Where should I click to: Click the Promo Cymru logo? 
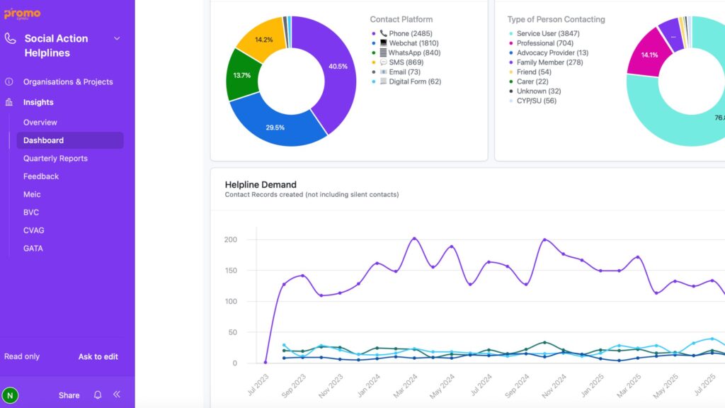tap(23, 13)
